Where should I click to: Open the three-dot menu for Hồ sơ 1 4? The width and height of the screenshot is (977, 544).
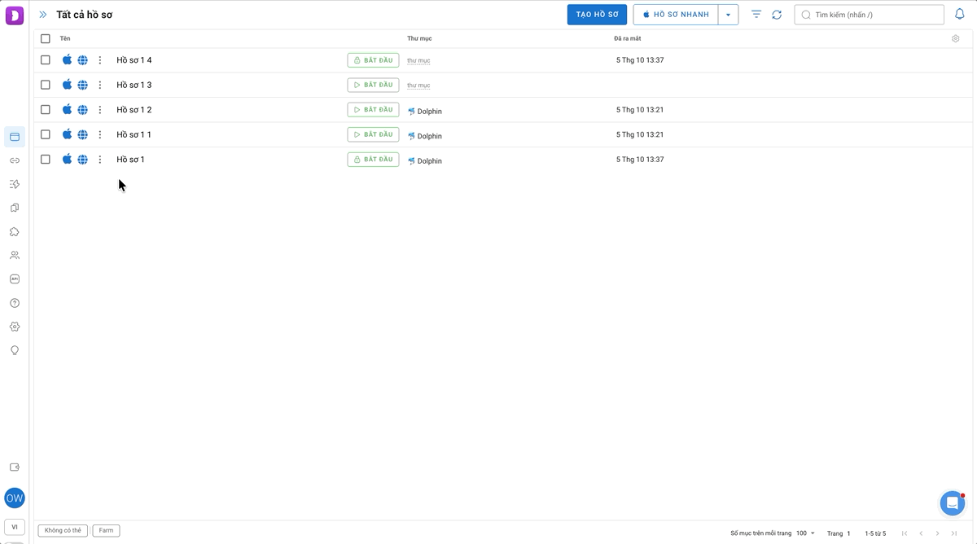pos(100,60)
